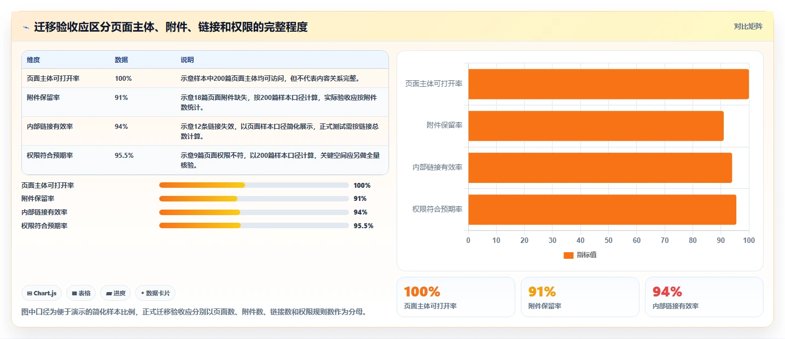Click the 94% 内部链接有效率 data card
Image resolution: width=785 pixels, height=339 pixels.
tap(704, 297)
